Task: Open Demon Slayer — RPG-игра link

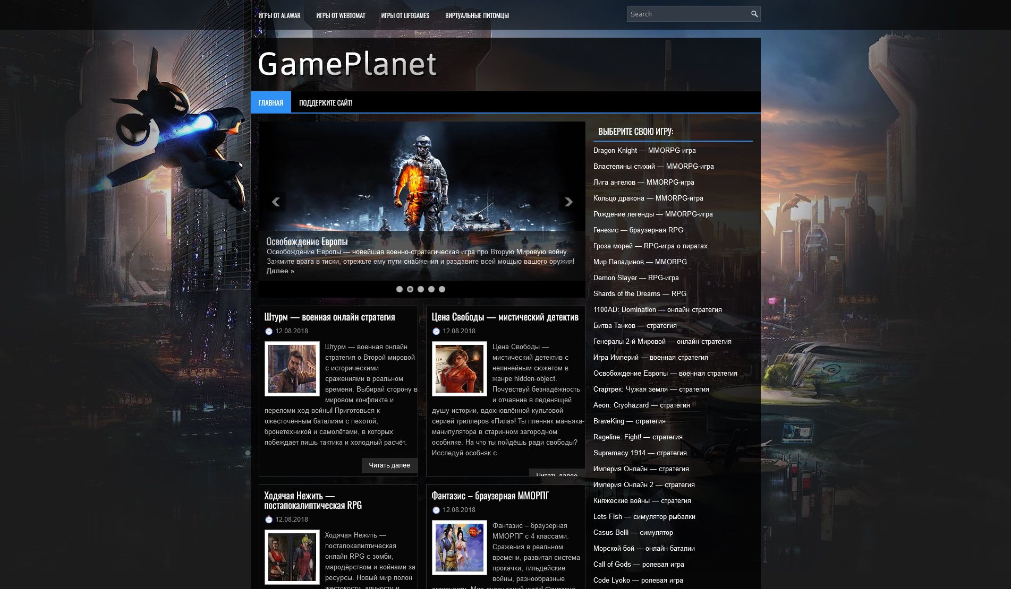Action: pos(636,278)
